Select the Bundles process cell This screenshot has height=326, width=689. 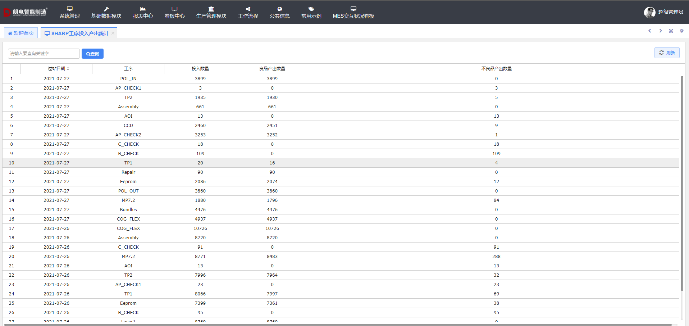128,210
